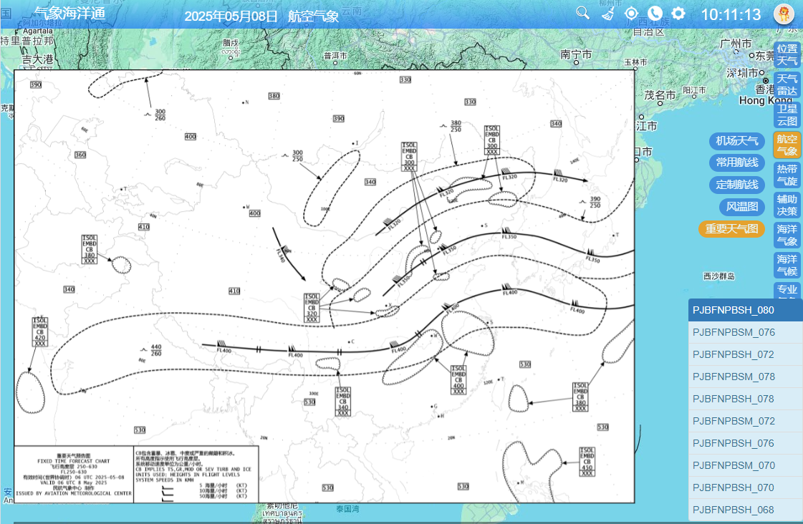The width and height of the screenshot is (803, 524).
Task: Open the 常用航线 submenu button
Action: coord(737,162)
